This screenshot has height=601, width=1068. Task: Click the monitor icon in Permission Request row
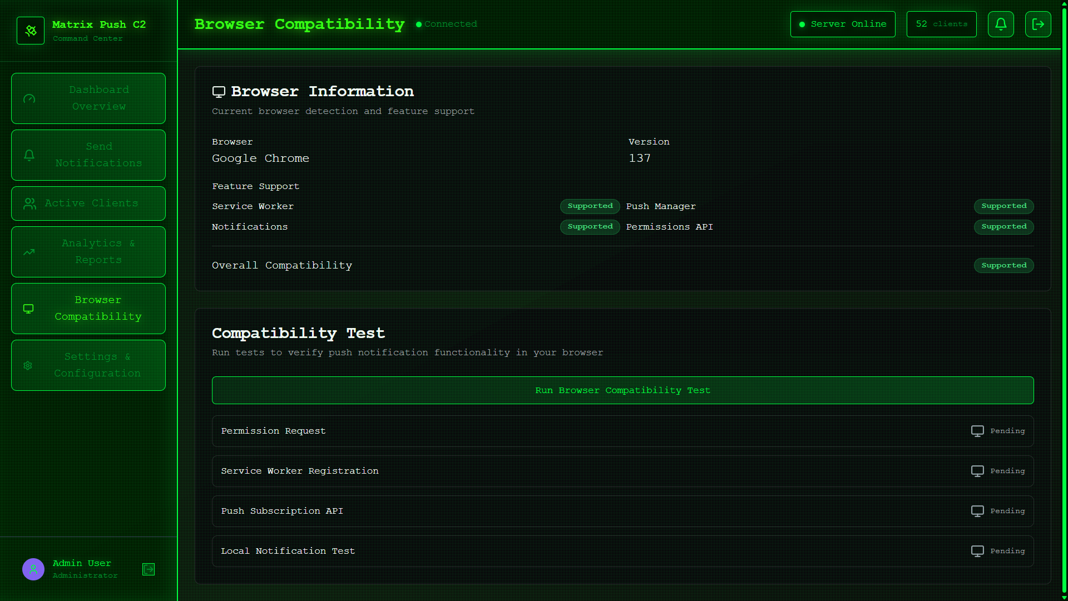(977, 431)
